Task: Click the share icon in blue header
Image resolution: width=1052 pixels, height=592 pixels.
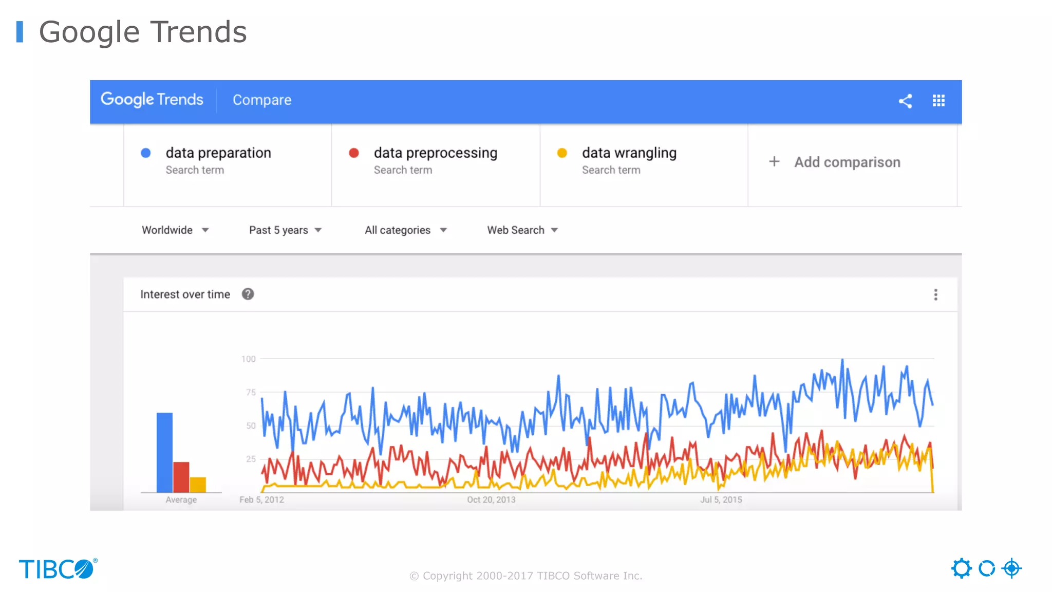Action: click(x=905, y=101)
